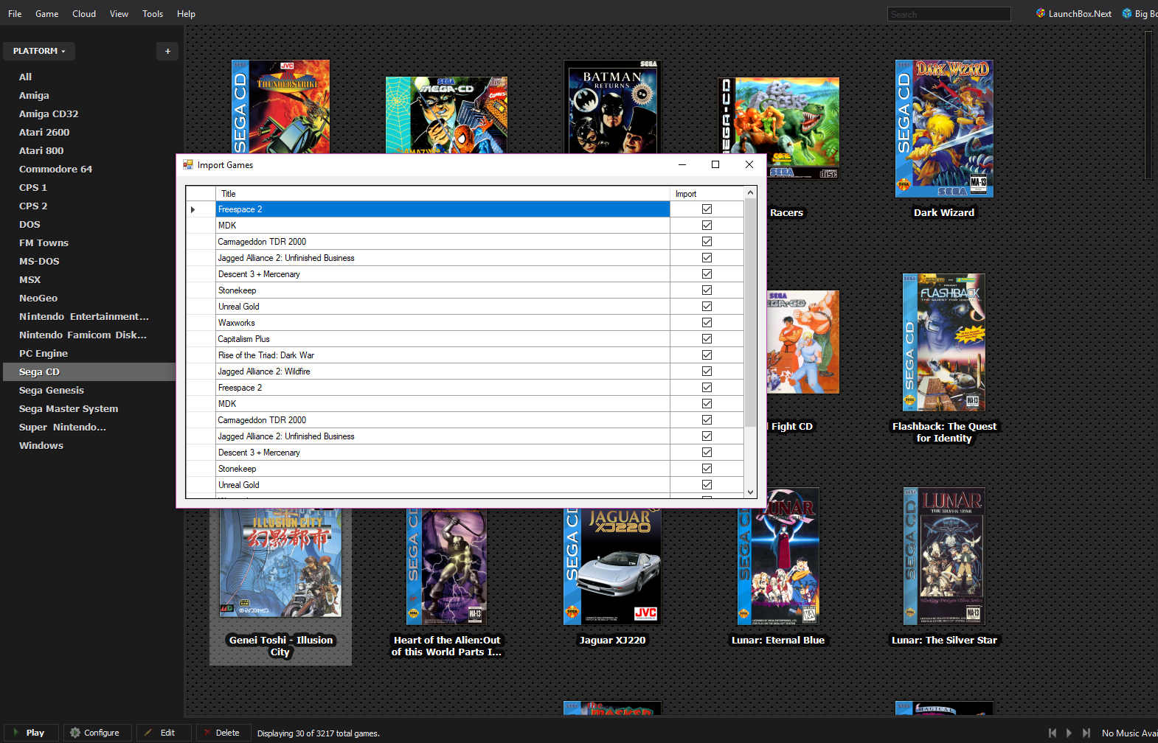
Task: Select Heart of the Alien game cover
Action: pos(446,566)
